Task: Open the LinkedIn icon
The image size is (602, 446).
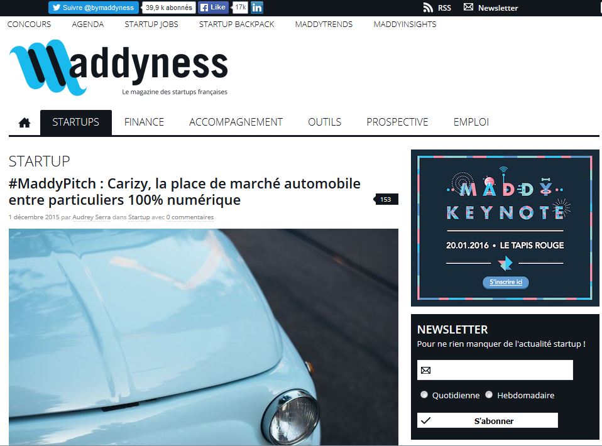Action: 257,8
